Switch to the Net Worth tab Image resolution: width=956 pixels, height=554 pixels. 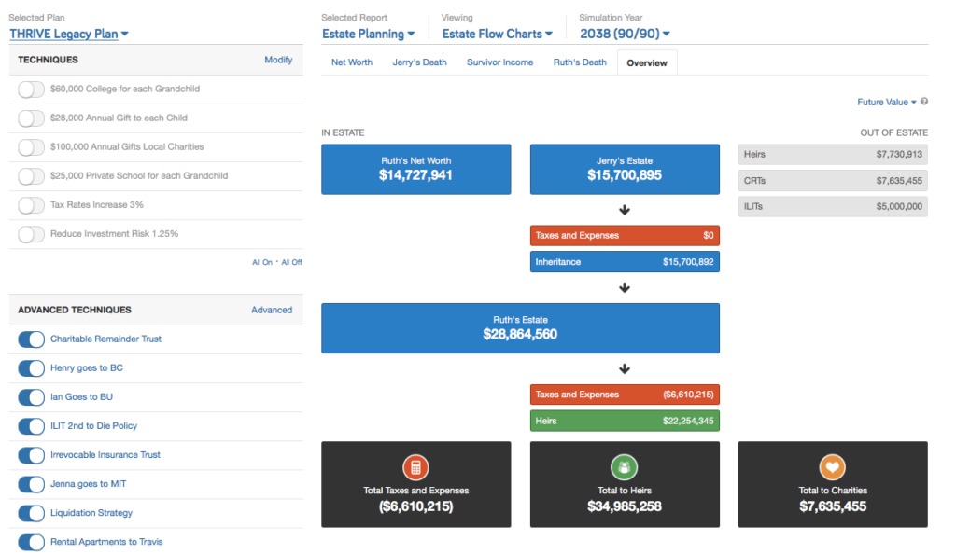[x=352, y=62]
